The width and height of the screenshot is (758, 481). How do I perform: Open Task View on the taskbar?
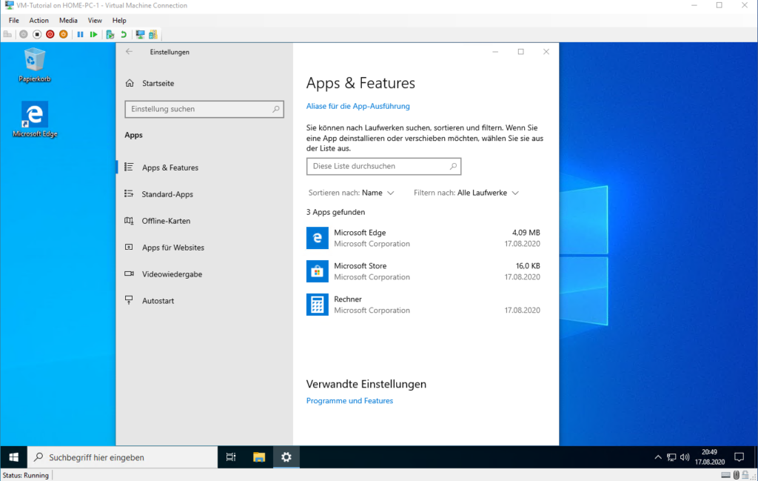pyautogui.click(x=231, y=457)
